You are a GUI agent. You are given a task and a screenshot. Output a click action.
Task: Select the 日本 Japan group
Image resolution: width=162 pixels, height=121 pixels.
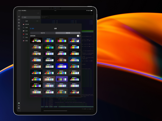click(x=26, y=31)
